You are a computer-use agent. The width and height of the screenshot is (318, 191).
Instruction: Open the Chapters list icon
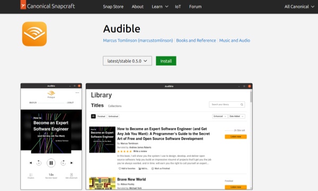click(31, 175)
